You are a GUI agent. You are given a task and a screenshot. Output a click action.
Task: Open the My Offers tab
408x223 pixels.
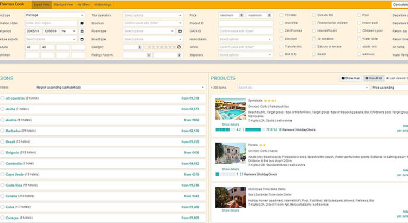(84, 5)
